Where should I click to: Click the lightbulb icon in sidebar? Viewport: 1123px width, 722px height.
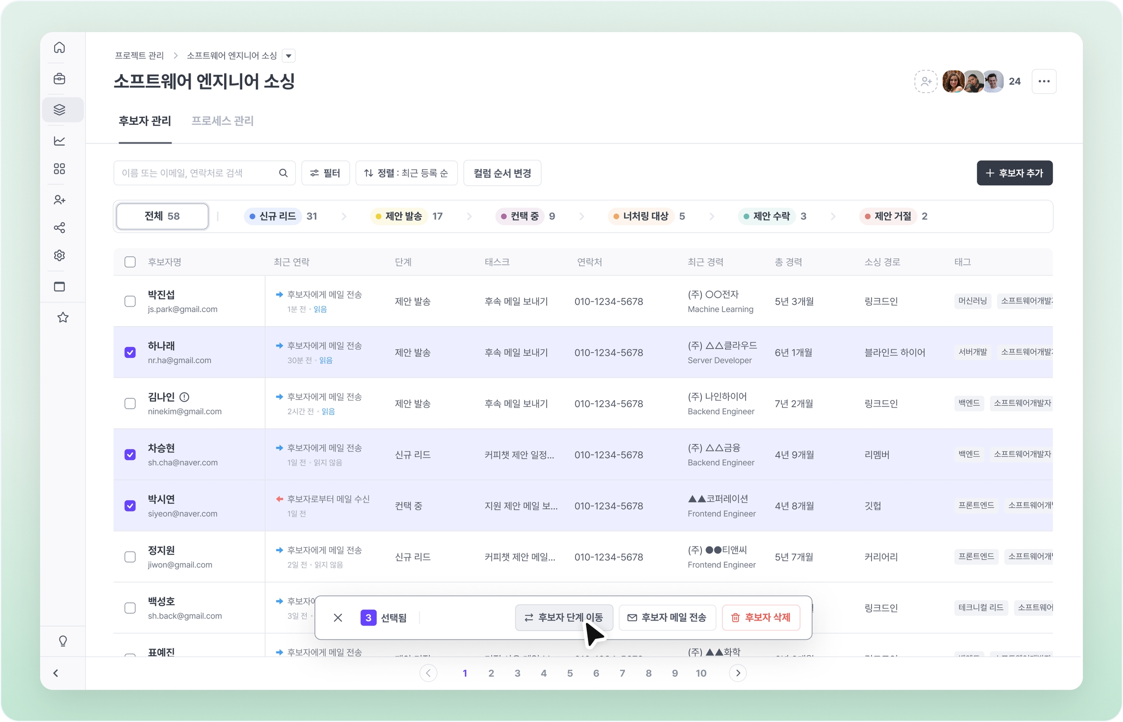(63, 641)
